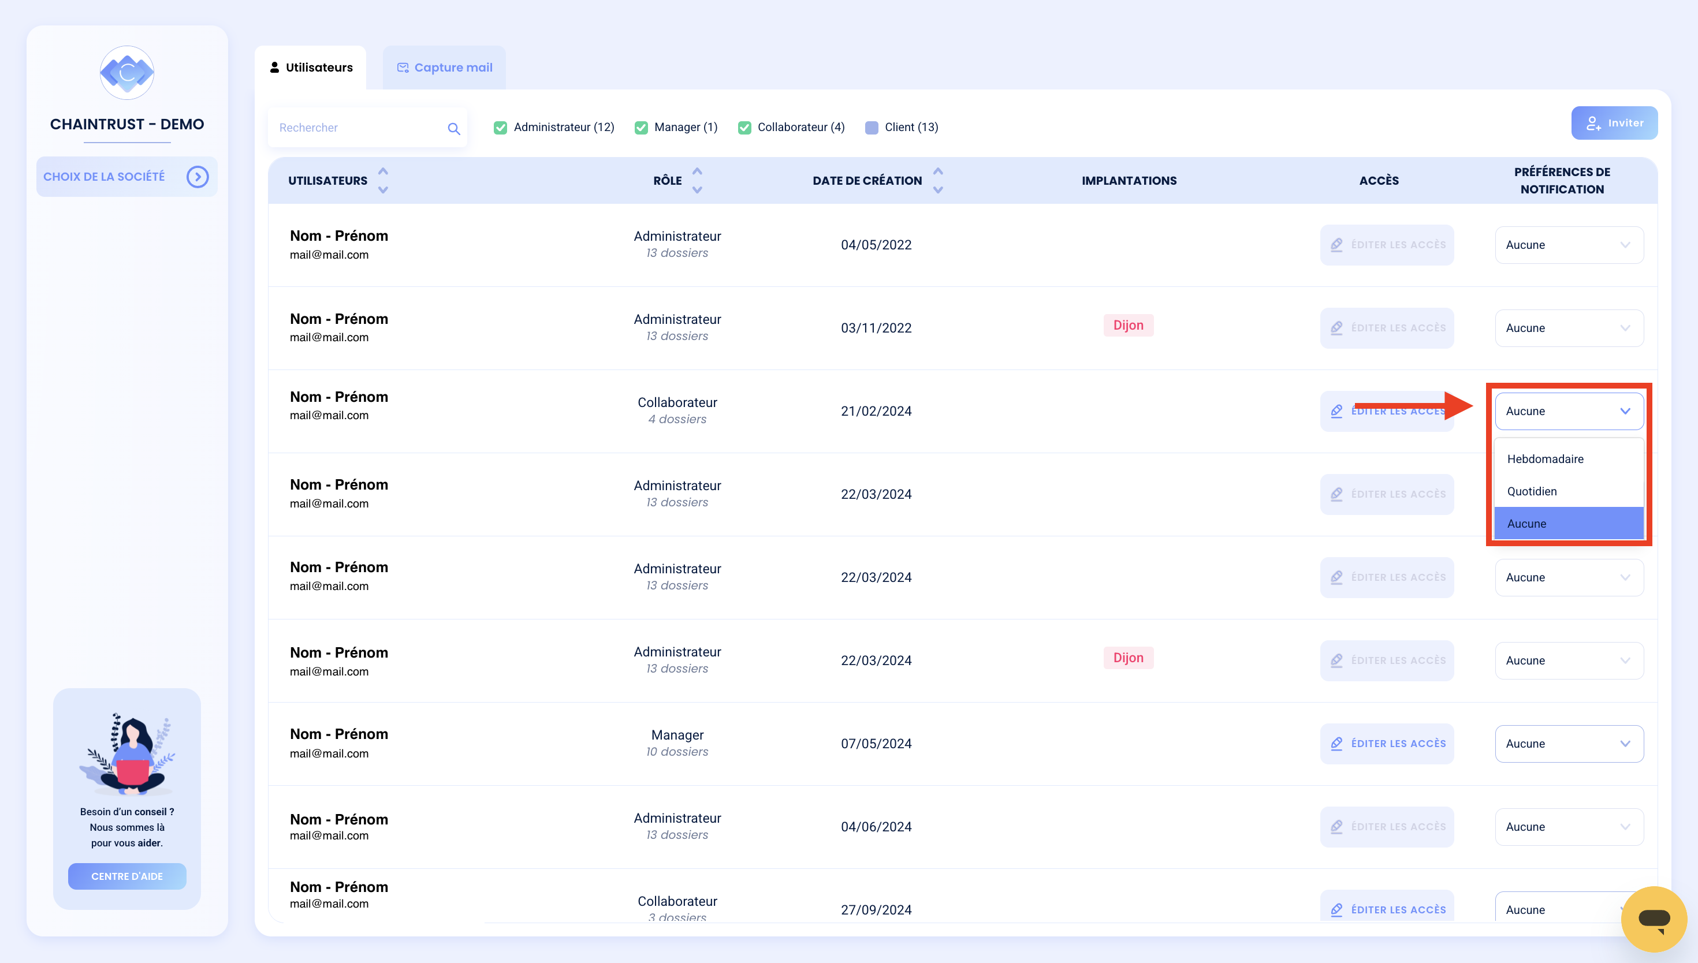The height and width of the screenshot is (963, 1698).
Task: Click Éditer les accès for 04/06/2024 row
Action: pyautogui.click(x=1387, y=827)
